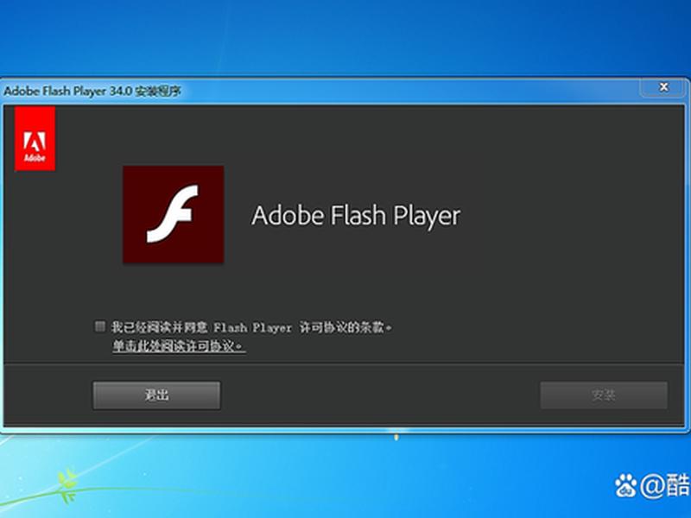Image resolution: width=691 pixels, height=518 pixels.
Task: Tick the Flash Player license agreement checkbox
Action: point(100,326)
